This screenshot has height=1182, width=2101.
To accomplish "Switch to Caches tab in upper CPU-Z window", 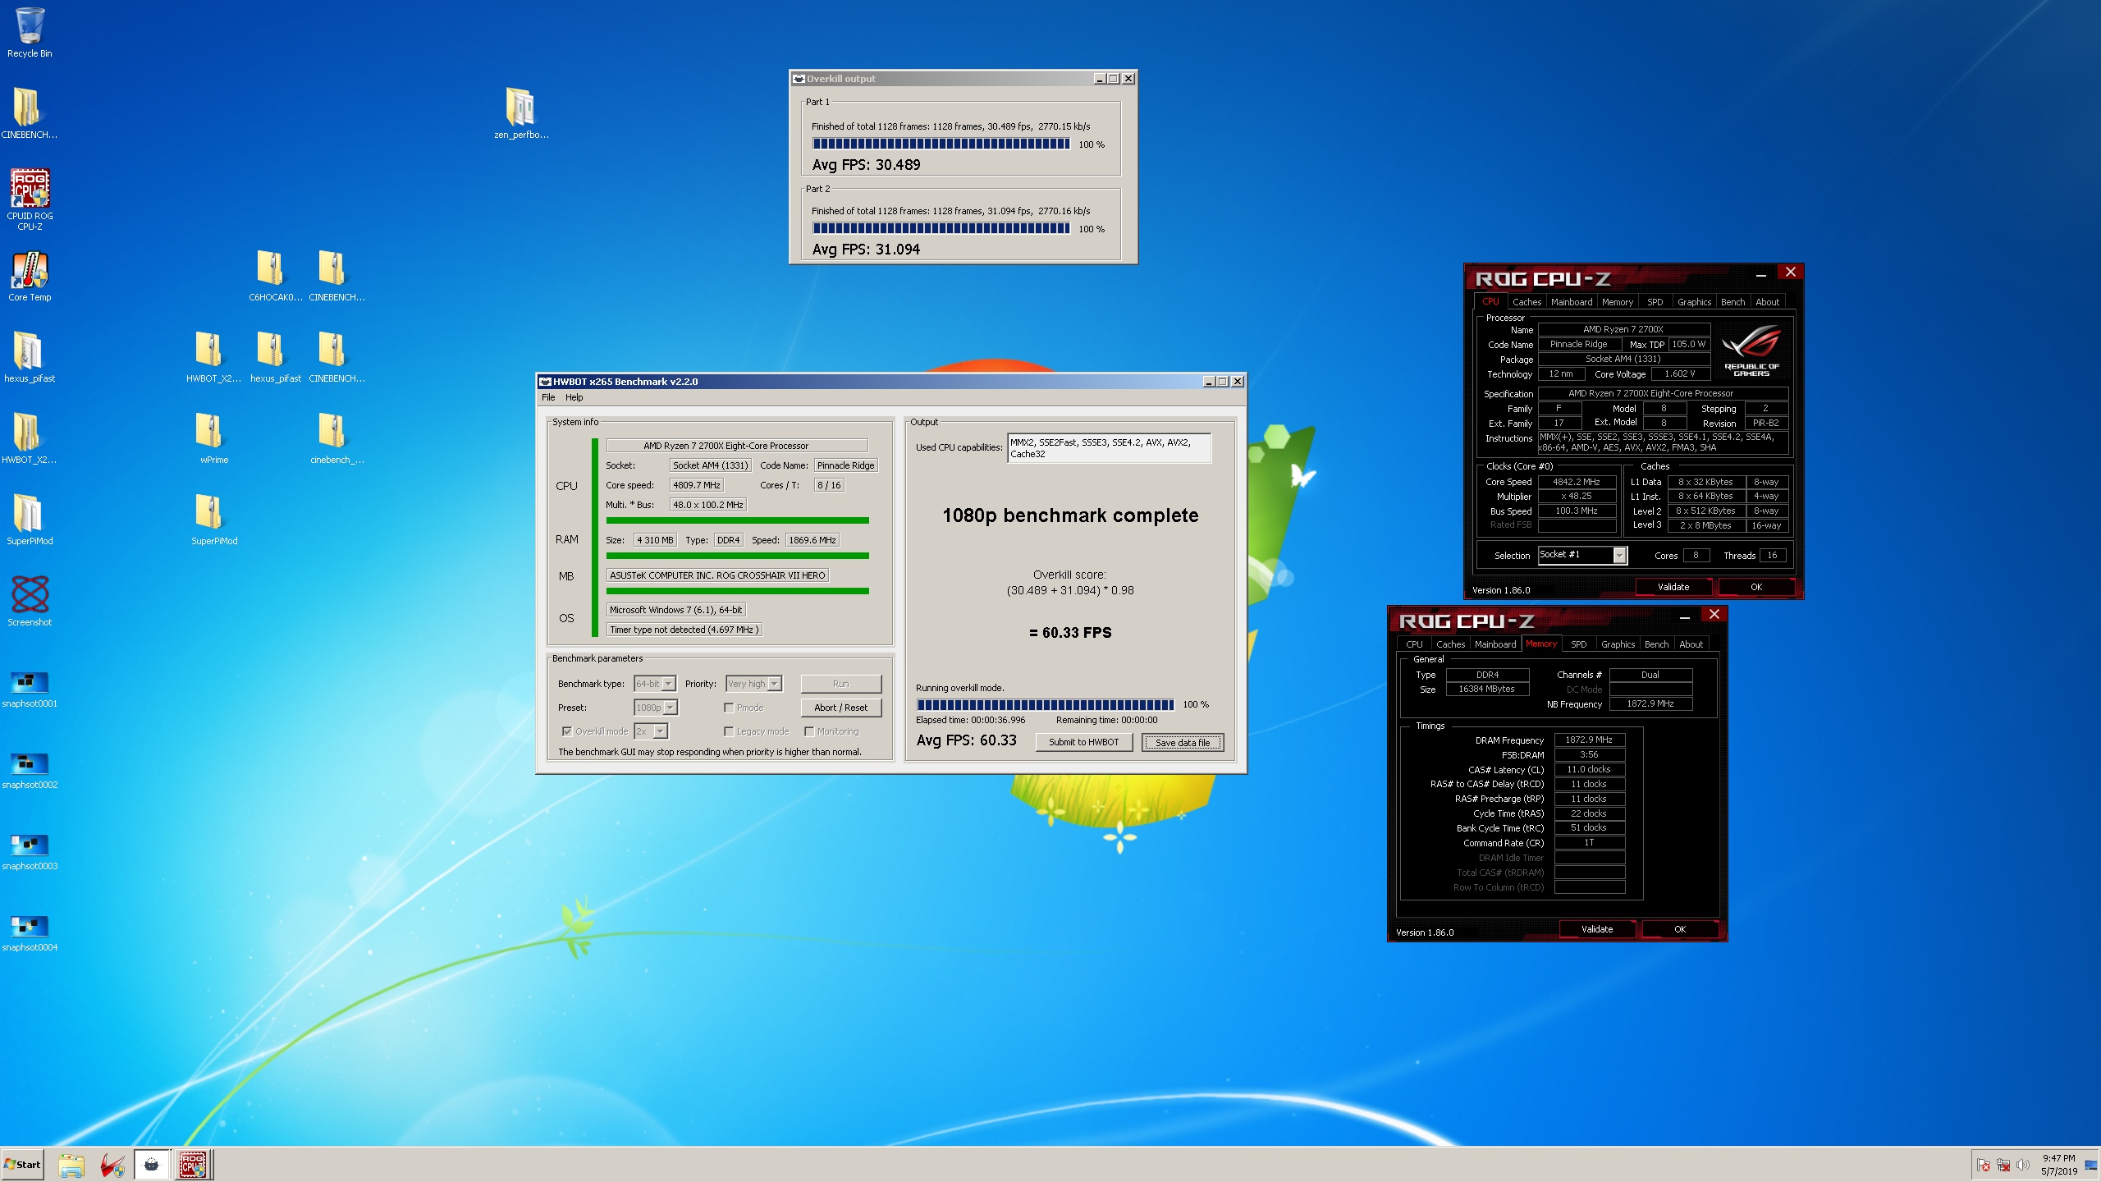I will tap(1527, 302).
